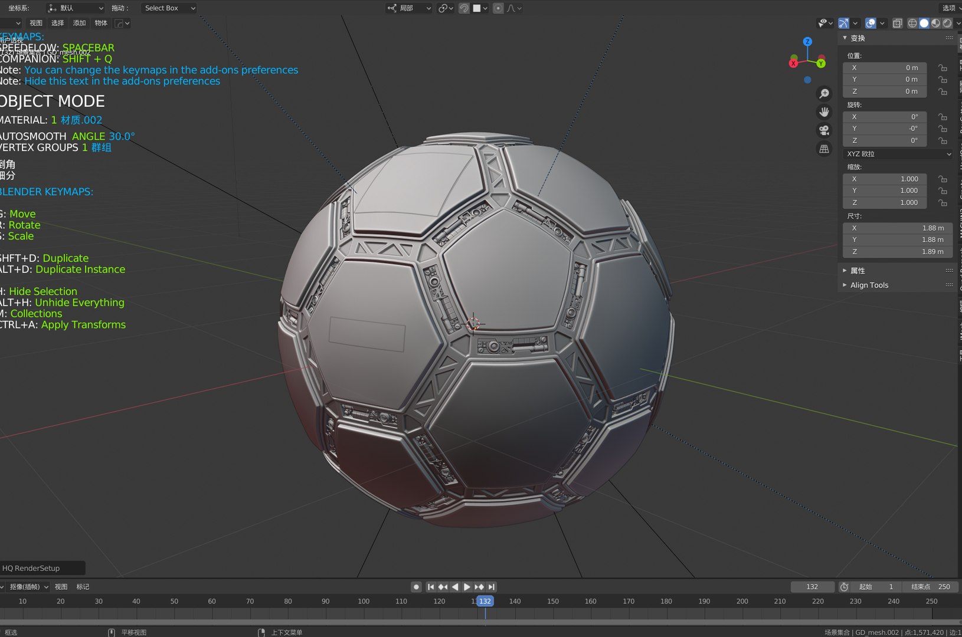Click the Z axis on navigation gizmo
Image resolution: width=962 pixels, height=637 pixels.
tap(807, 41)
